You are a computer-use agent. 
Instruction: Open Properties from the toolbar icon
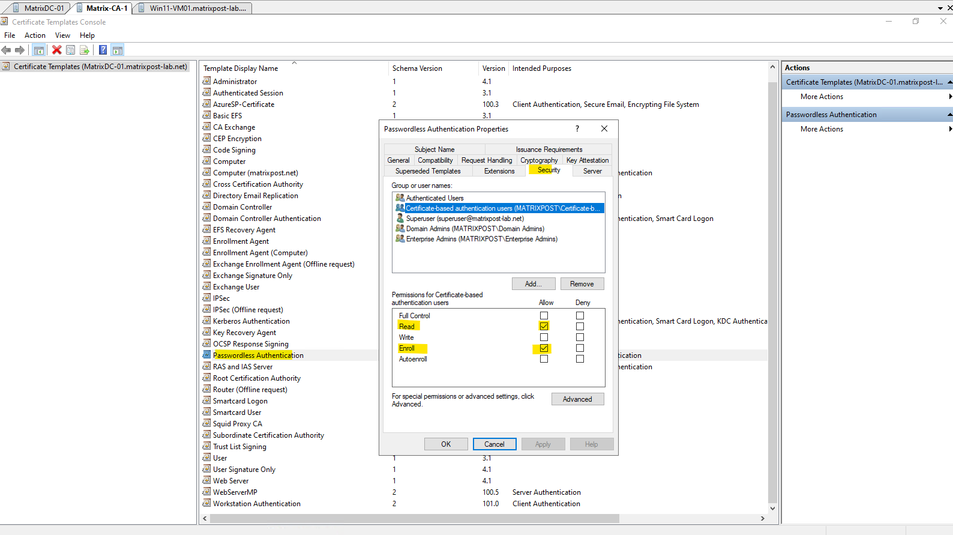(x=71, y=50)
